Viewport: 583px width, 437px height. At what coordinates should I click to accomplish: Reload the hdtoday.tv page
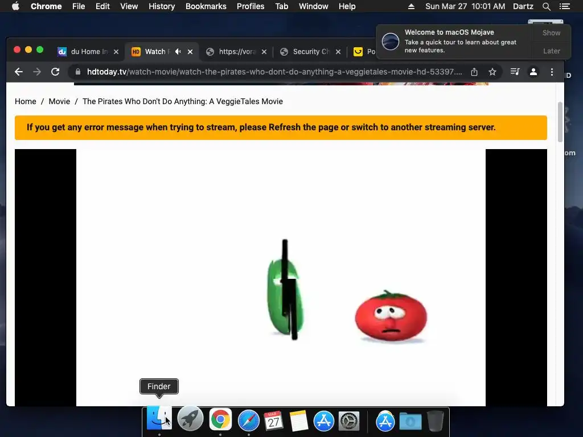click(x=55, y=72)
